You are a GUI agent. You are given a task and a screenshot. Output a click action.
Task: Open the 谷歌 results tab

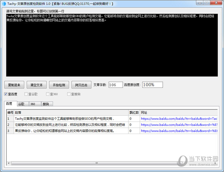click(23, 104)
